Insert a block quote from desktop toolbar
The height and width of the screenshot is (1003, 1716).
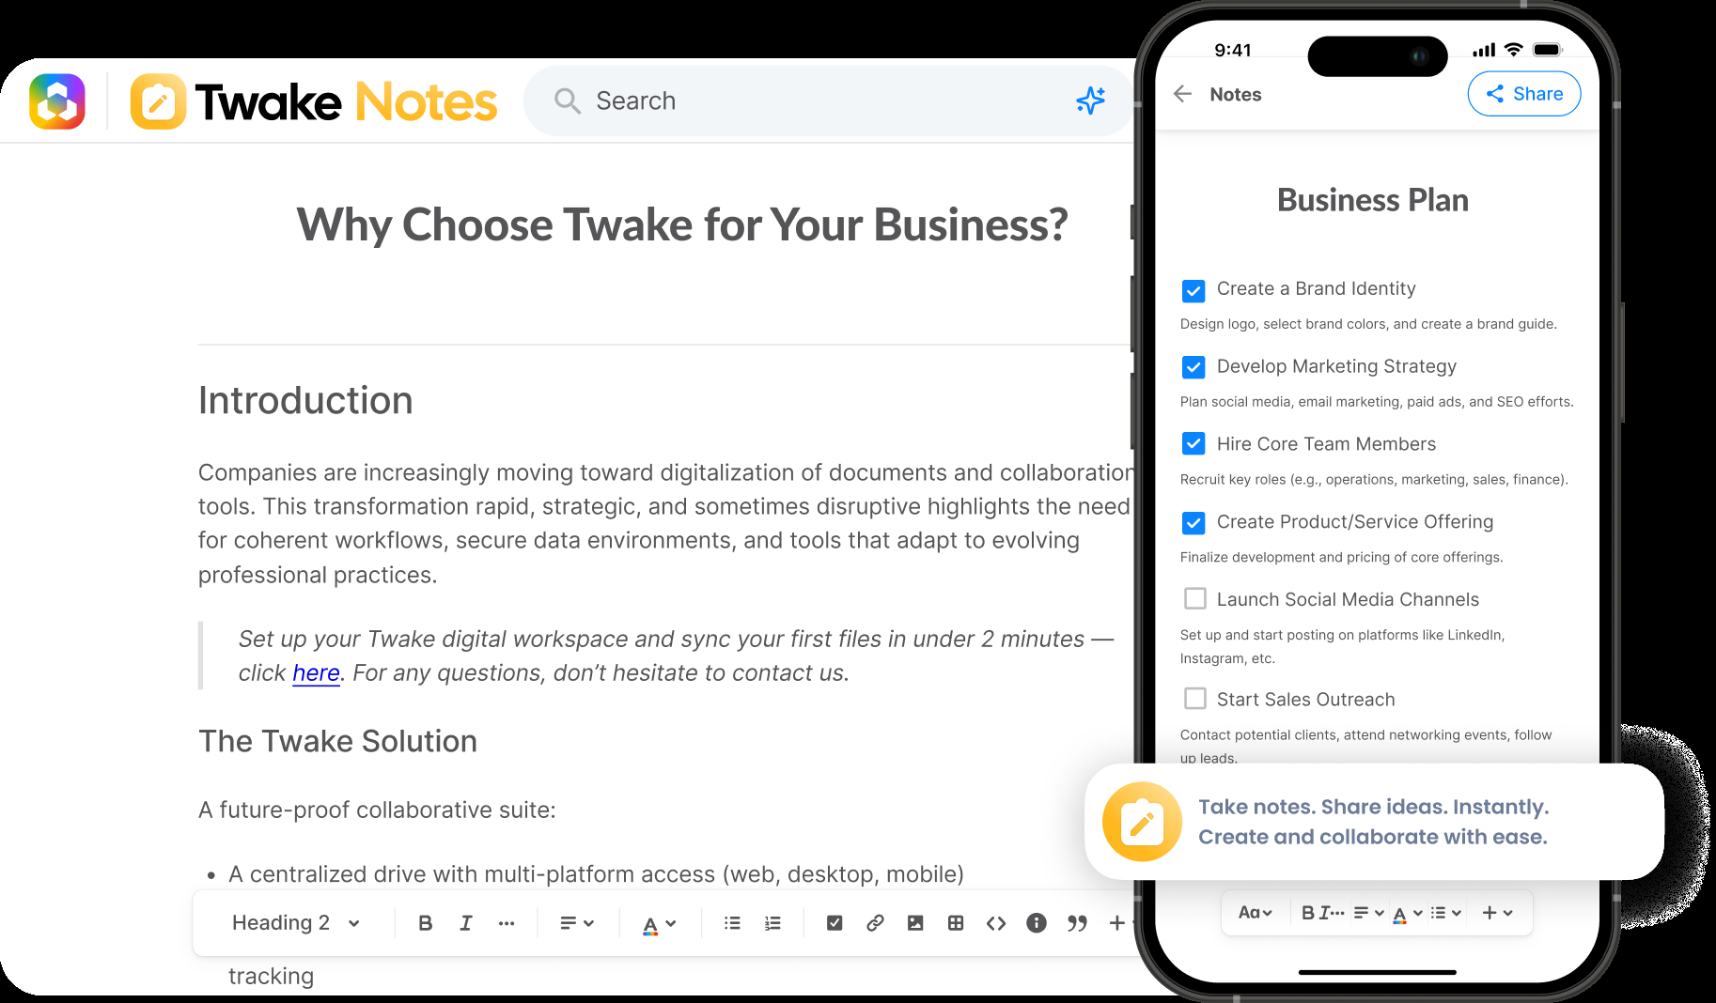coord(1077,923)
